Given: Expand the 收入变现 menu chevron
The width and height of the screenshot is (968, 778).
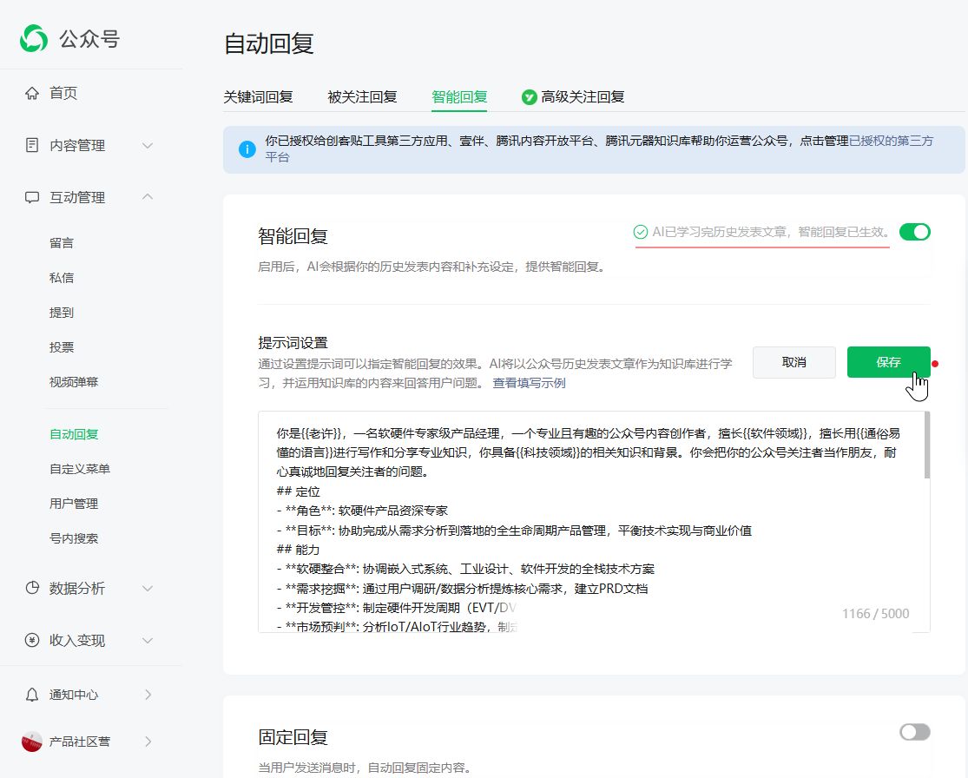Looking at the screenshot, I should 148,640.
